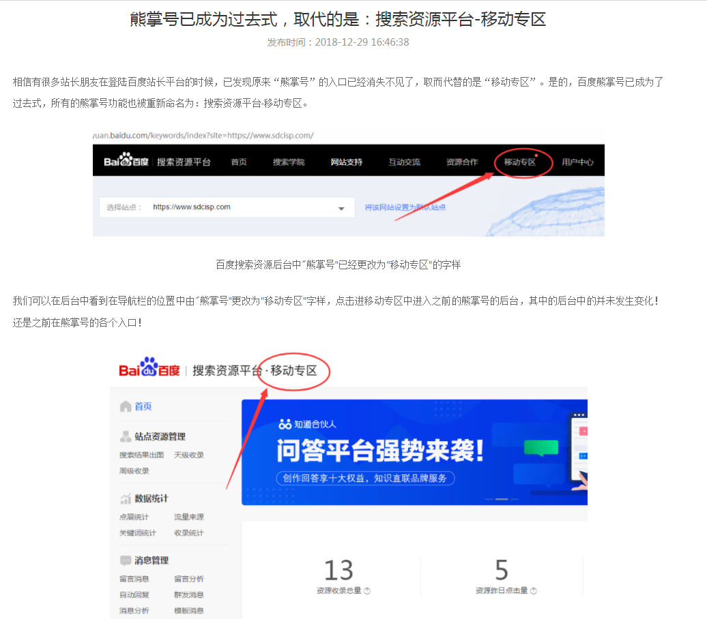The height and width of the screenshot is (619, 707).
Task: Click the red Baidu logo in lower screenshot
Action: (x=149, y=368)
